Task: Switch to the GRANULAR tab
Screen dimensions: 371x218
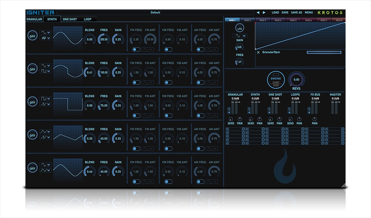Action: coord(34,19)
